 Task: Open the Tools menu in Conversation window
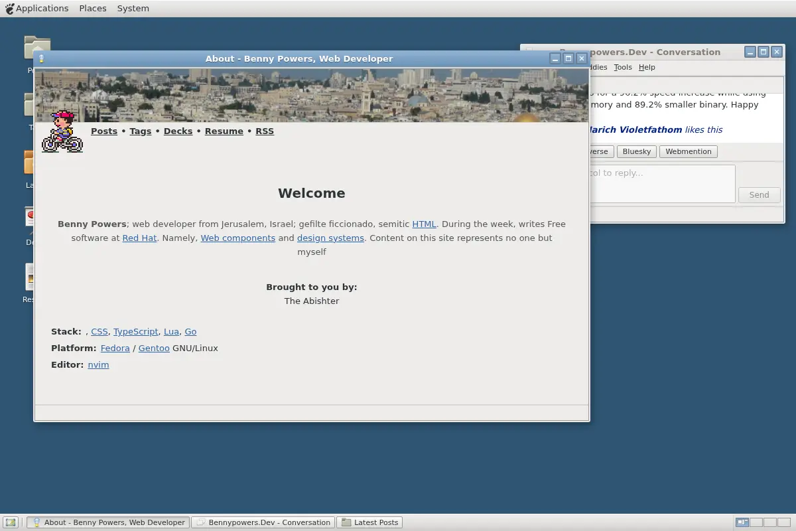(623, 67)
